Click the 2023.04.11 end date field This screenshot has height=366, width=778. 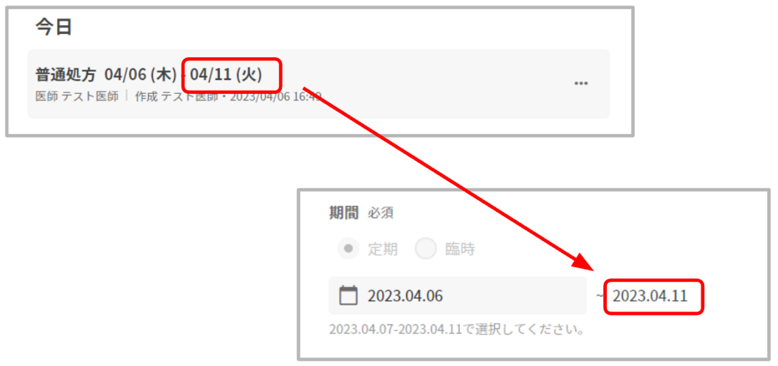coord(654,296)
